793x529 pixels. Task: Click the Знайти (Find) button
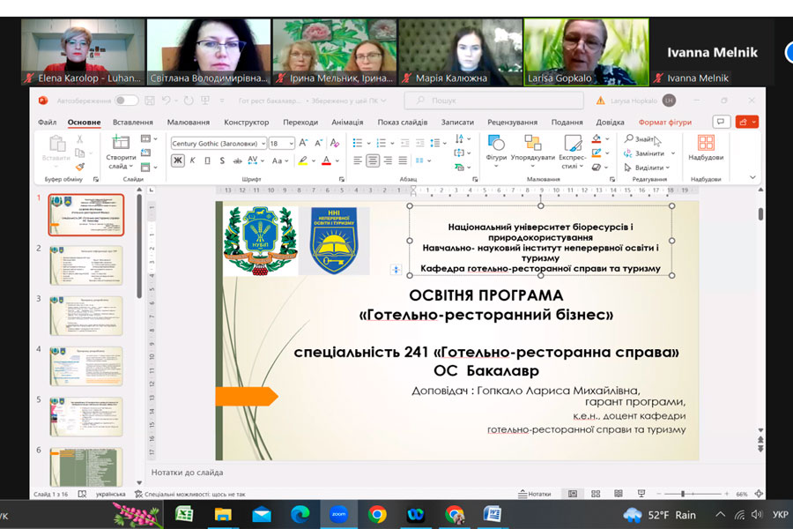[x=641, y=139]
